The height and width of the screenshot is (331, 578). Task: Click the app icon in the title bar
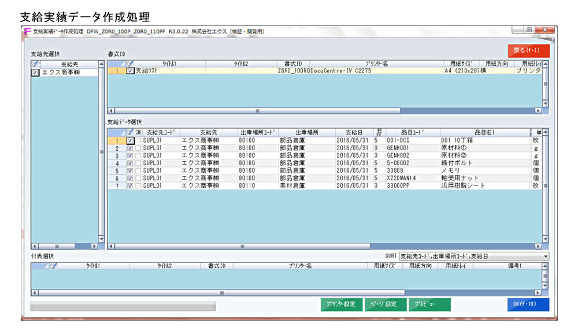tap(27, 32)
